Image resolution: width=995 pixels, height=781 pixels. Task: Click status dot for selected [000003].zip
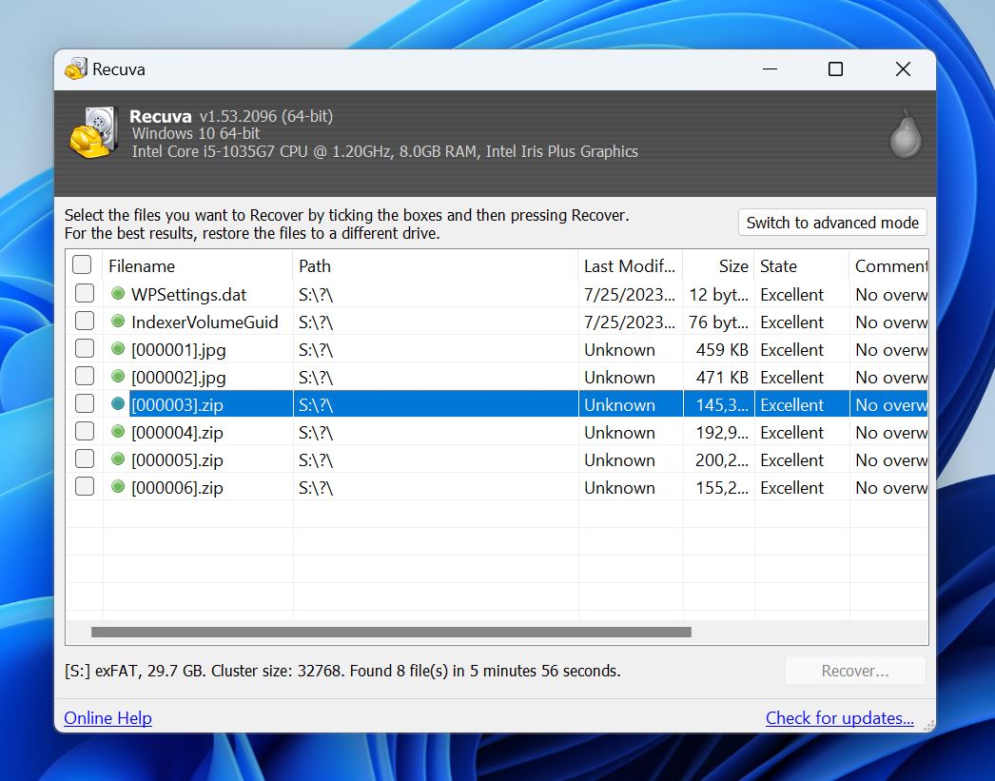click(x=117, y=403)
